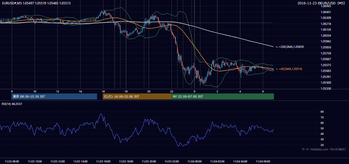
Task: Click price level 1.05208 on axis
Action: (326, 89)
